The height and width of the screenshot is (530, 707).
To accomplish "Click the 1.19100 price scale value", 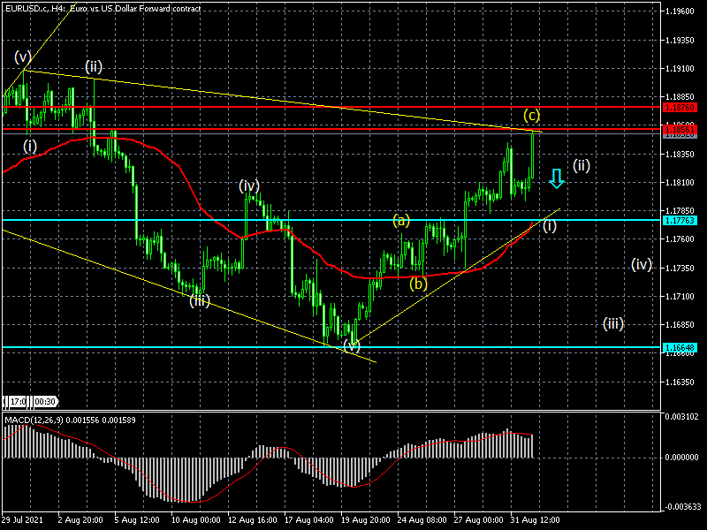I will tap(680, 69).
